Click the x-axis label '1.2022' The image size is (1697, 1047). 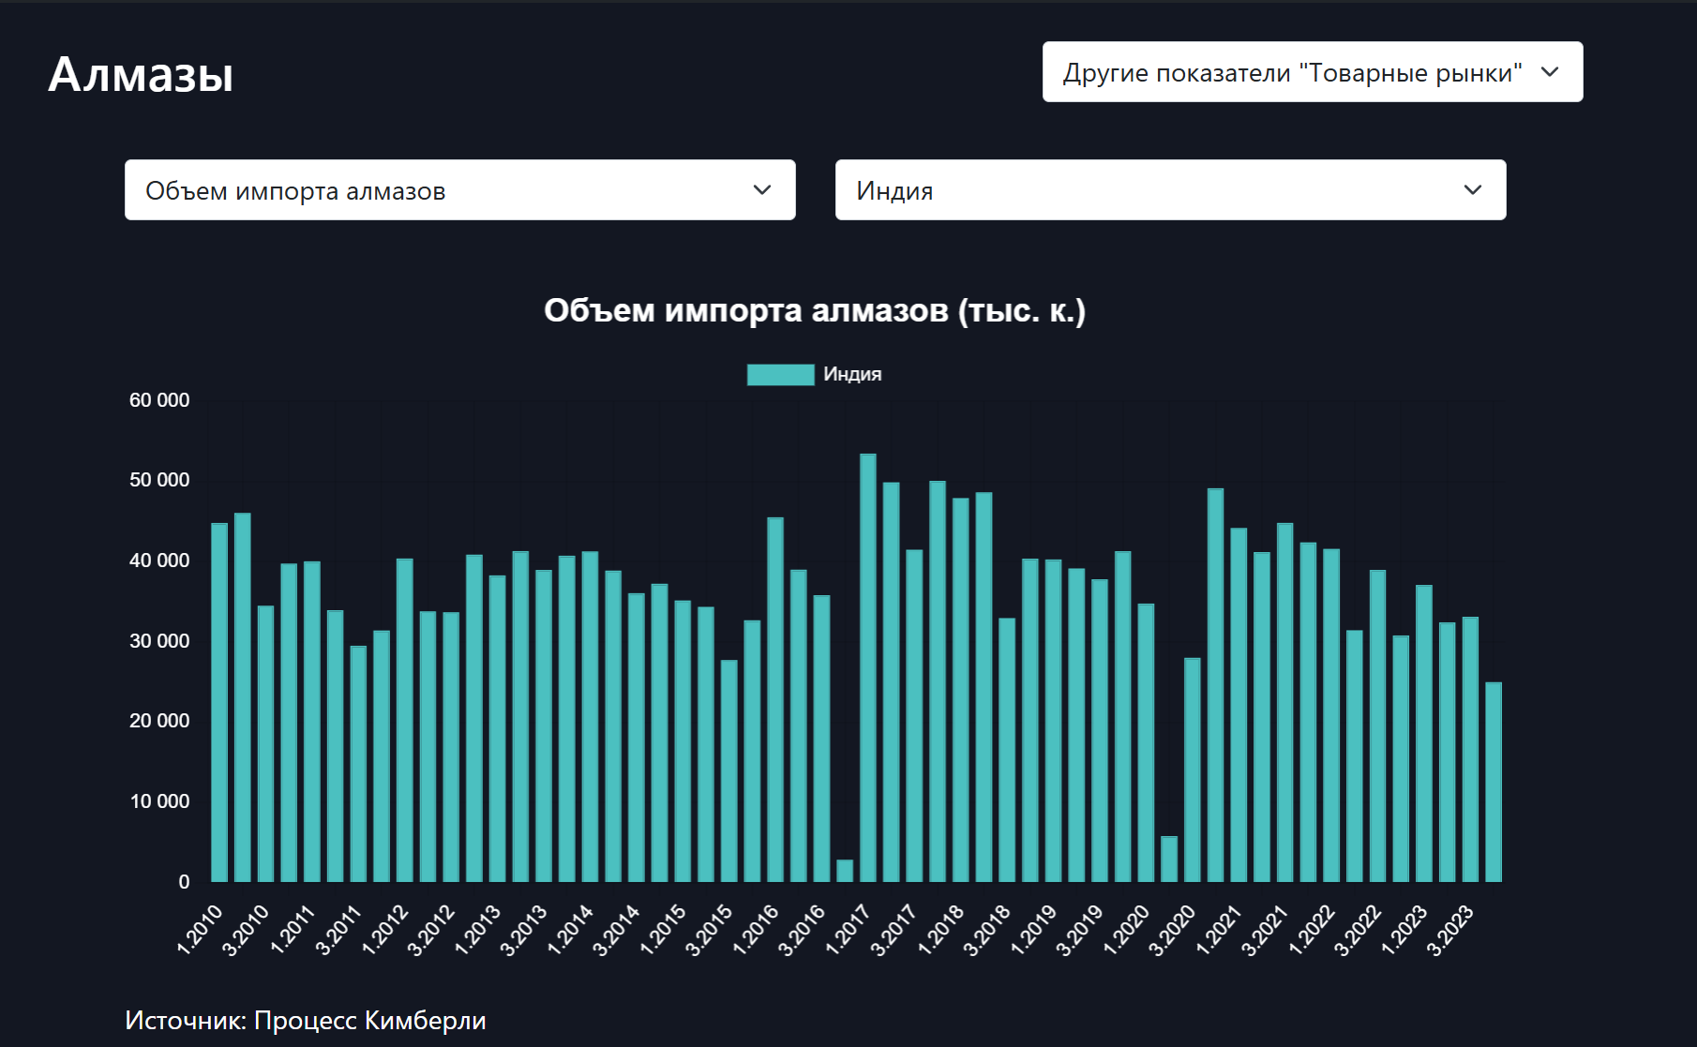point(1312,929)
